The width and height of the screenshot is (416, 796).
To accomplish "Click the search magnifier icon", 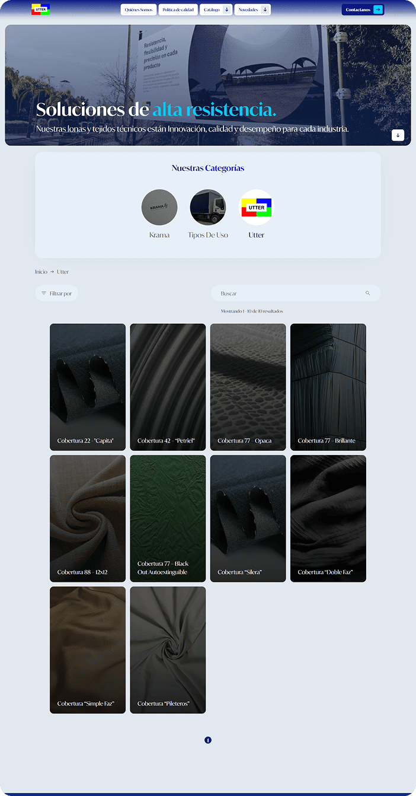I will pos(367,294).
